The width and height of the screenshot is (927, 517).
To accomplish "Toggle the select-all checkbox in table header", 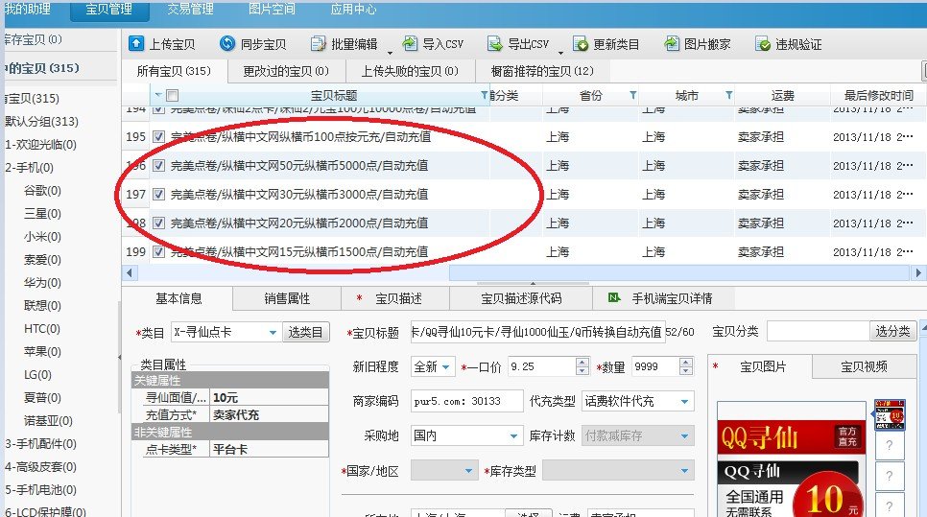I will pos(172,96).
